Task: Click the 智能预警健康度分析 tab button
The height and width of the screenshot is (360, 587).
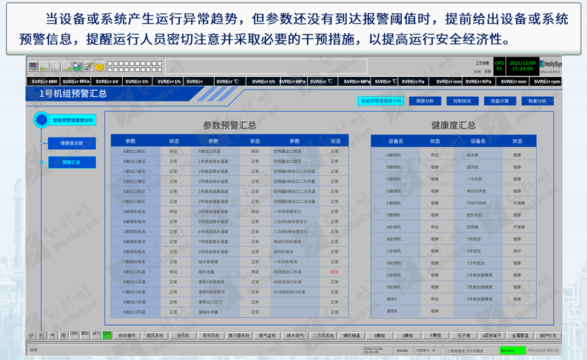Action: (381, 101)
